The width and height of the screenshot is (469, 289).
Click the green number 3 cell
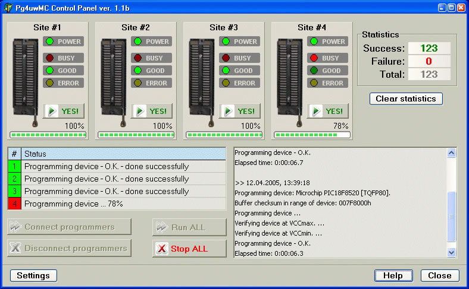[14, 191]
